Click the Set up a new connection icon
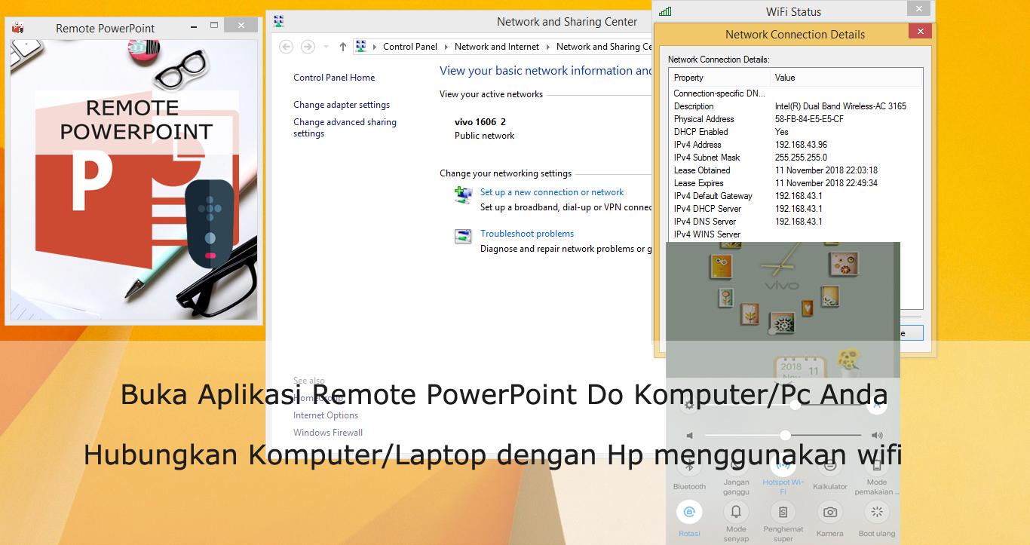This screenshot has height=545, width=1030. (463, 195)
